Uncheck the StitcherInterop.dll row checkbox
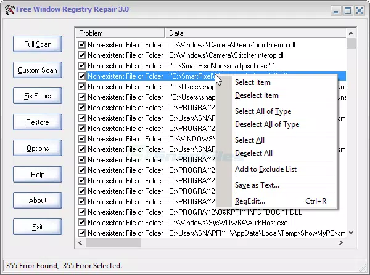Viewport: 370px width, 275px height. 81,55
